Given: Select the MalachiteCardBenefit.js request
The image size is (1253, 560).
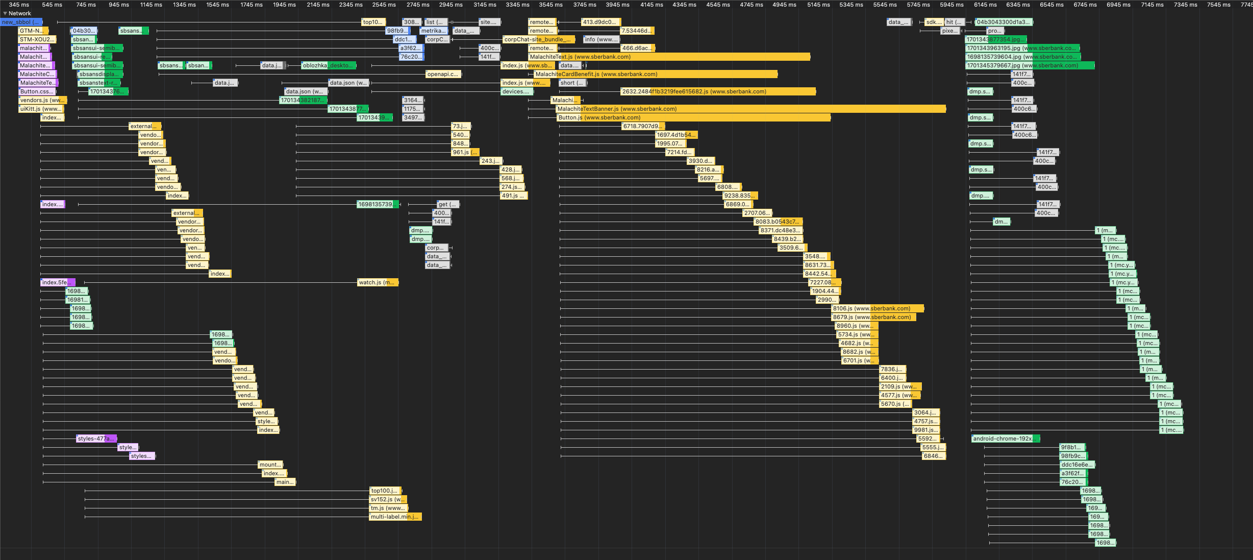Looking at the screenshot, I should [x=656, y=74].
